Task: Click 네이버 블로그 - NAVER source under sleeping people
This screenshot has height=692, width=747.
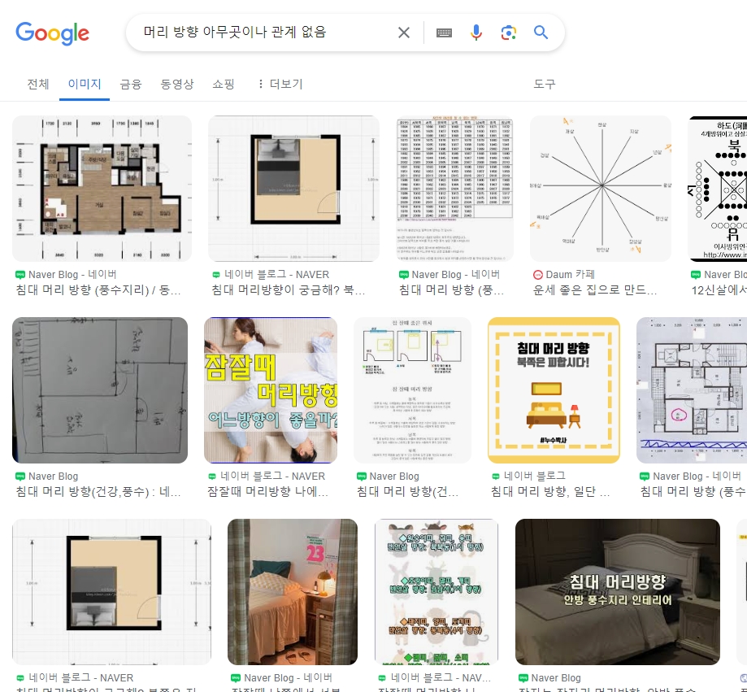Action: click(273, 477)
